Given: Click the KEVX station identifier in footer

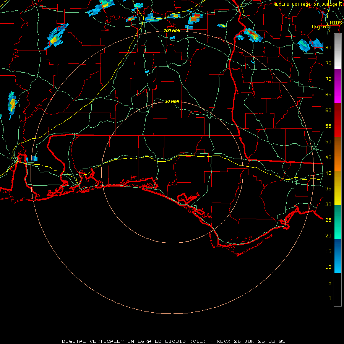Looking at the screenshot, I should point(224,341).
